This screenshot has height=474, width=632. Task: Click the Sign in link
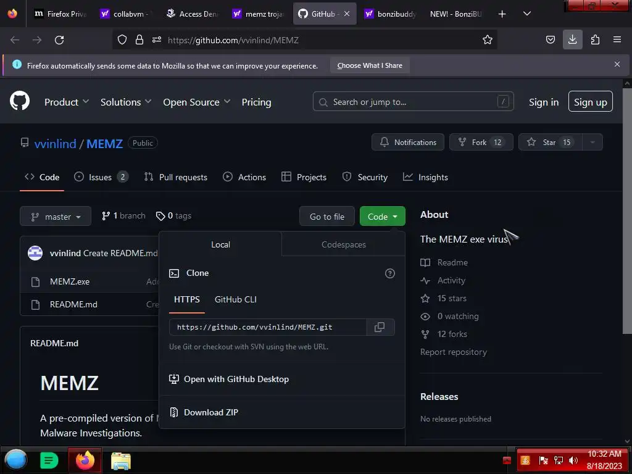(544, 102)
